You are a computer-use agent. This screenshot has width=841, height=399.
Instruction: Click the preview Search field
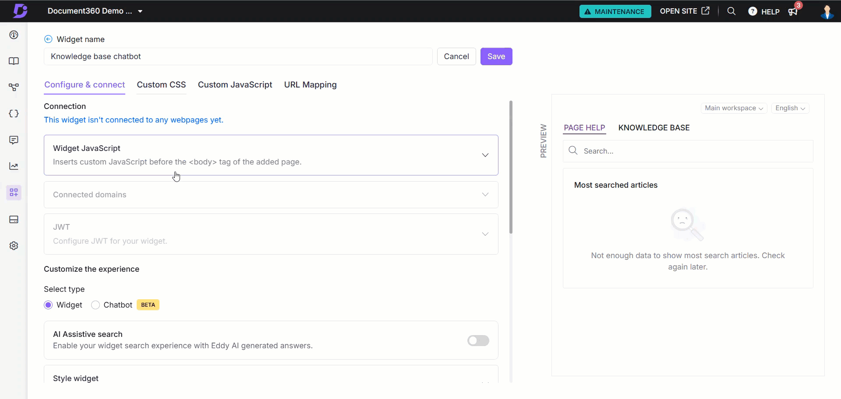(688, 151)
